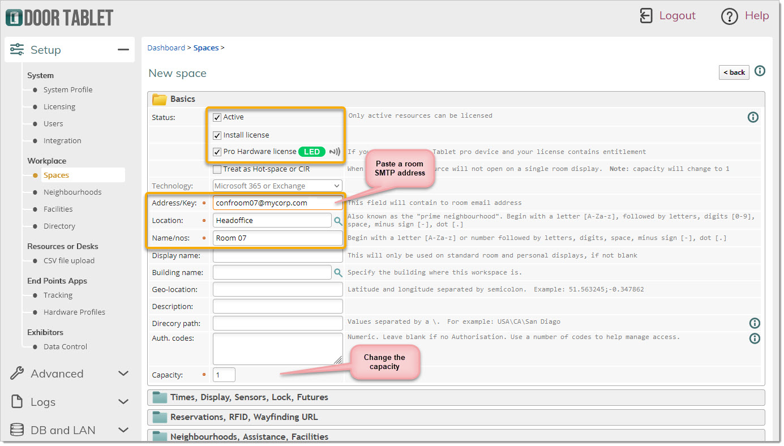The width and height of the screenshot is (784, 446).
Task: Click the magnifier icon beside Location field
Action: click(338, 221)
